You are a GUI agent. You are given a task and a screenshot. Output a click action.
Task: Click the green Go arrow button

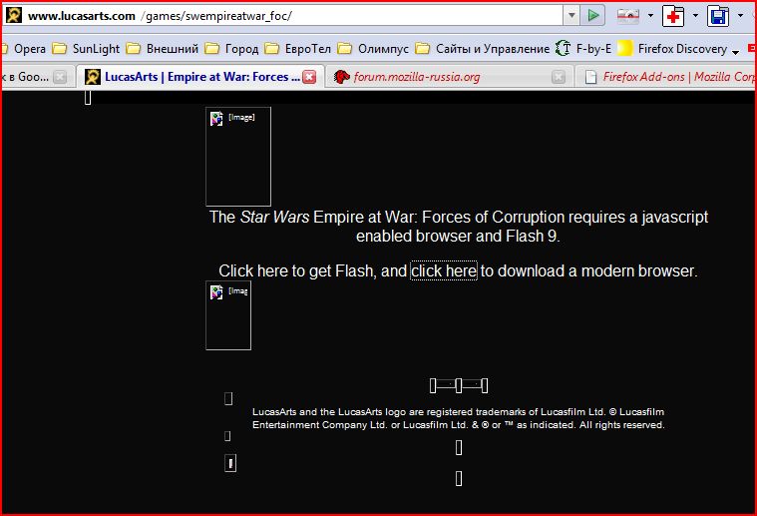click(x=592, y=15)
